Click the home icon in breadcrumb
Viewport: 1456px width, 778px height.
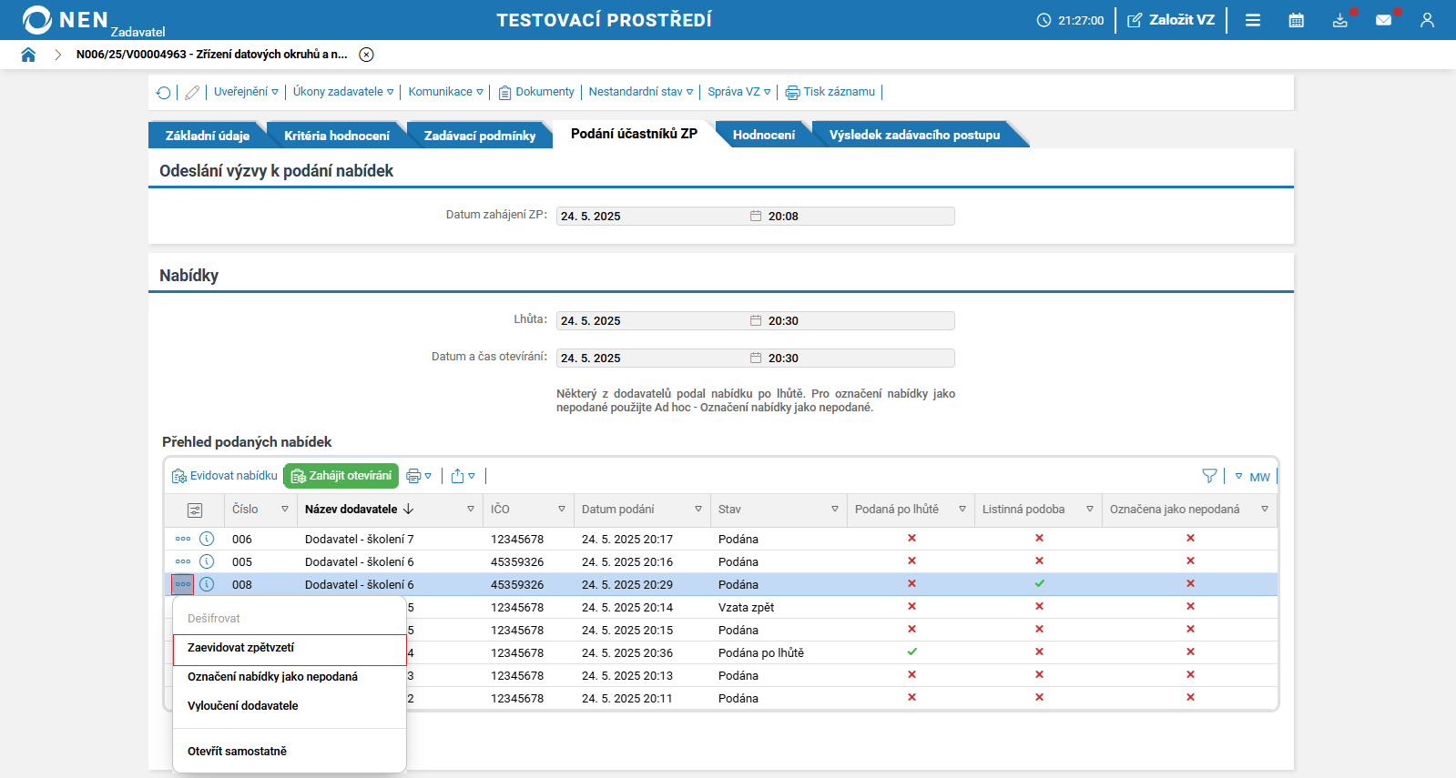click(28, 55)
